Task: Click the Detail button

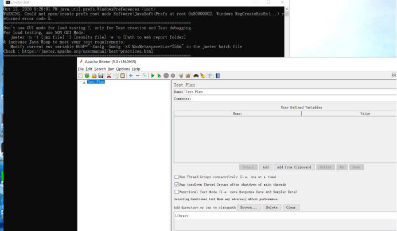Action: pos(248,167)
